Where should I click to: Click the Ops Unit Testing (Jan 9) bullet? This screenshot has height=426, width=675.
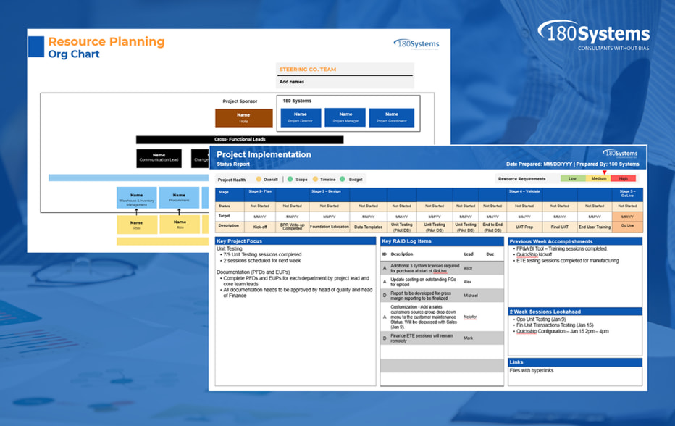[540, 319]
